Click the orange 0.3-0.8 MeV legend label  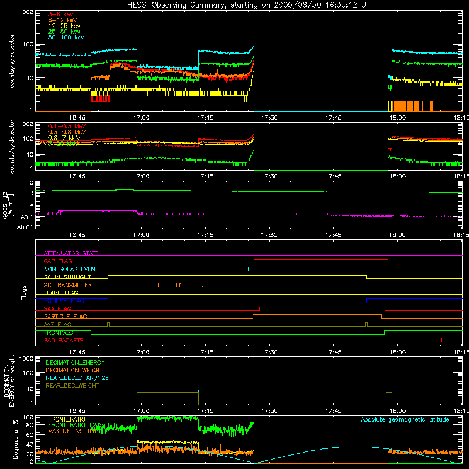67,132
